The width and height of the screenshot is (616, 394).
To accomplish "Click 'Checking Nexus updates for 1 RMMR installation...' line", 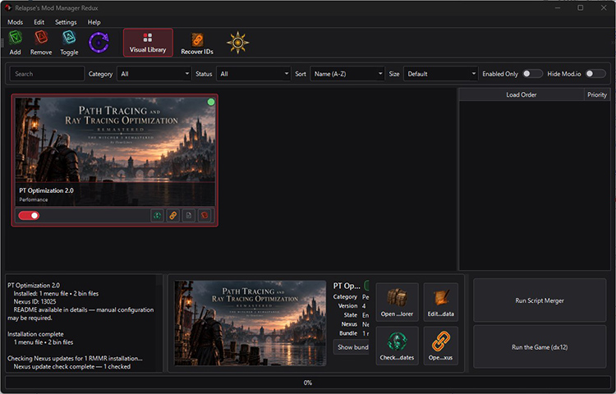I will [x=75, y=358].
